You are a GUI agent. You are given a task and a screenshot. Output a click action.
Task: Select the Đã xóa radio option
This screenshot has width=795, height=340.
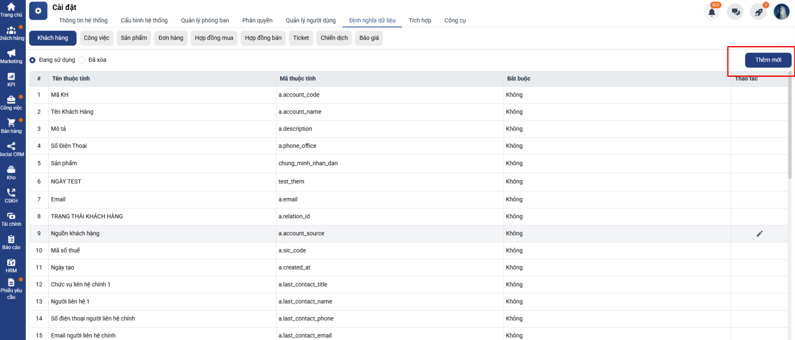82,60
